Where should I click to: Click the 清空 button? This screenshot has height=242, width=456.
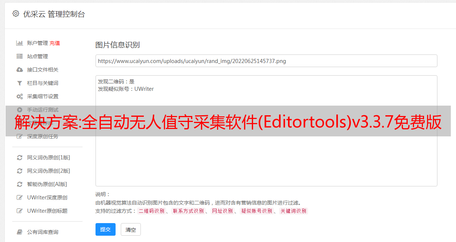click(x=131, y=229)
